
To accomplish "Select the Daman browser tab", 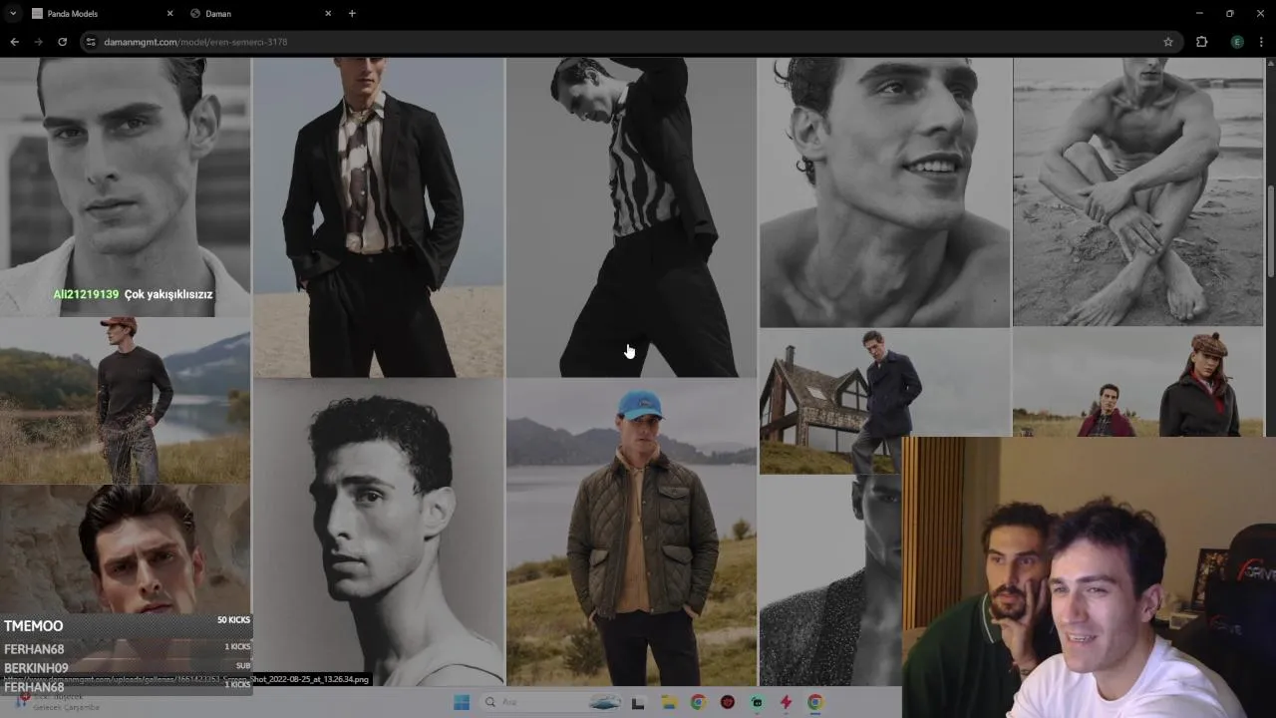I will click(259, 13).
